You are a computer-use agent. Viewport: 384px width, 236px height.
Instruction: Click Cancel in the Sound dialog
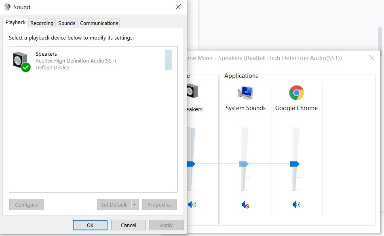[129, 225]
